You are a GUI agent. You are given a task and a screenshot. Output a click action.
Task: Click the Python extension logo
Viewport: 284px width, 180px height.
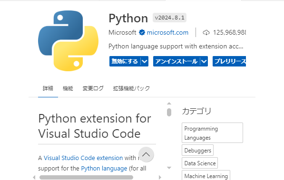pyautogui.click(x=69, y=41)
